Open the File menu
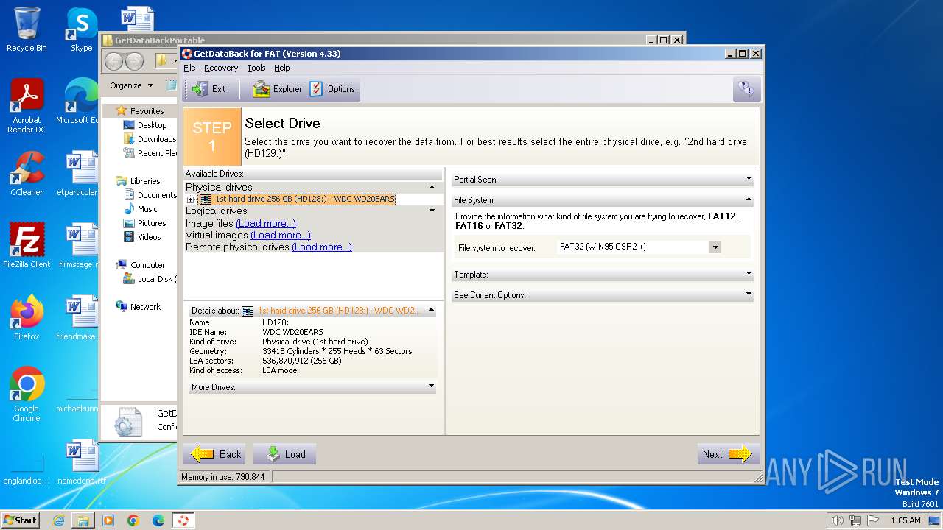This screenshot has height=530, width=943. pyautogui.click(x=189, y=68)
